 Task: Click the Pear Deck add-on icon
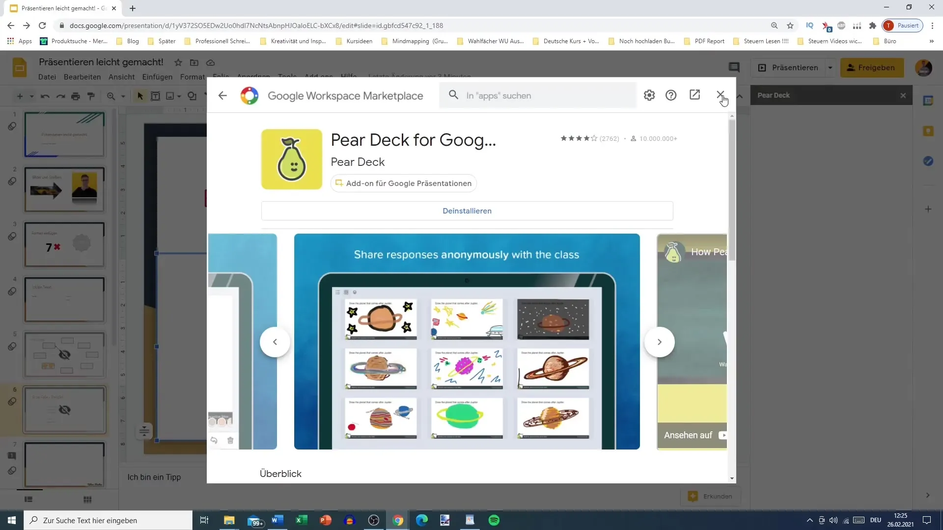tap(292, 159)
